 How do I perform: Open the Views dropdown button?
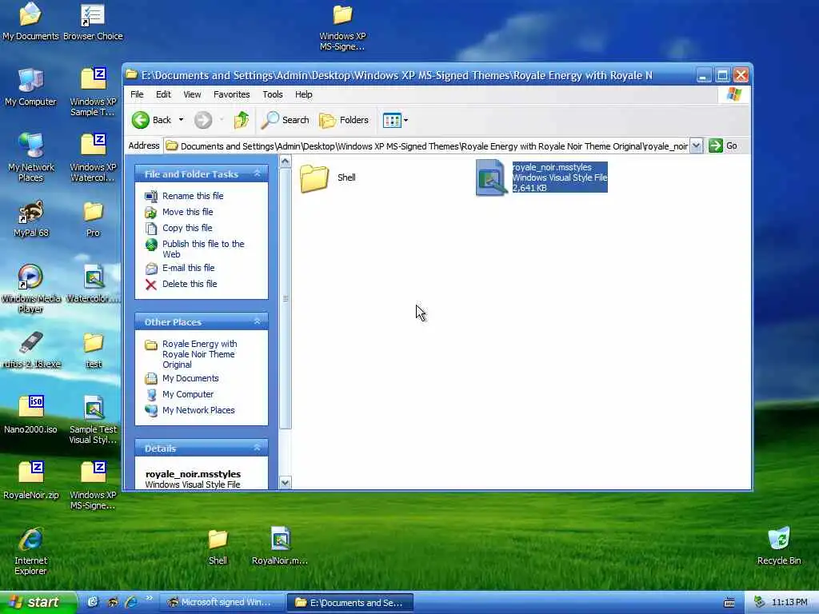point(395,120)
